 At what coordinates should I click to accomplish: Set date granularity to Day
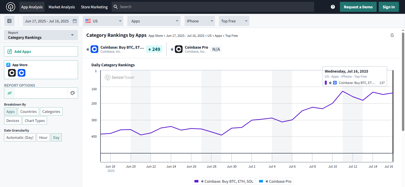coord(56,137)
